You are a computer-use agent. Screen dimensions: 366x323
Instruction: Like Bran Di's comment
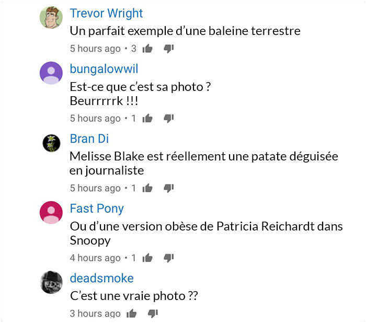pos(147,188)
